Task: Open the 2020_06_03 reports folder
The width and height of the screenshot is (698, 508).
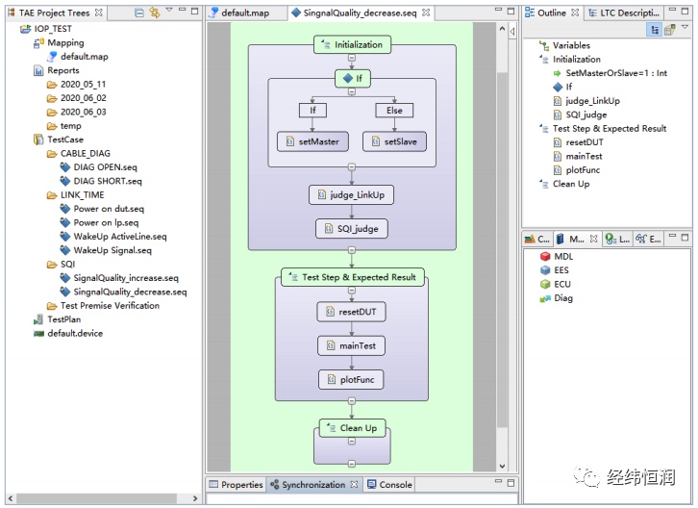Action: coord(77,113)
